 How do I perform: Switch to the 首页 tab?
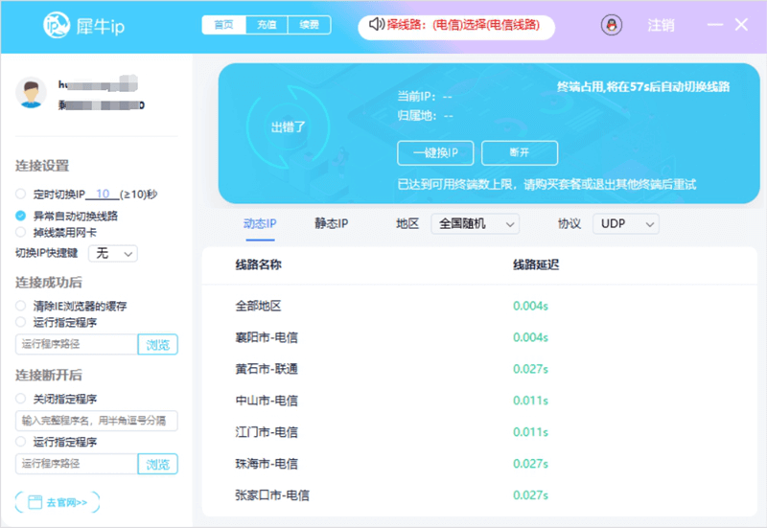[223, 25]
